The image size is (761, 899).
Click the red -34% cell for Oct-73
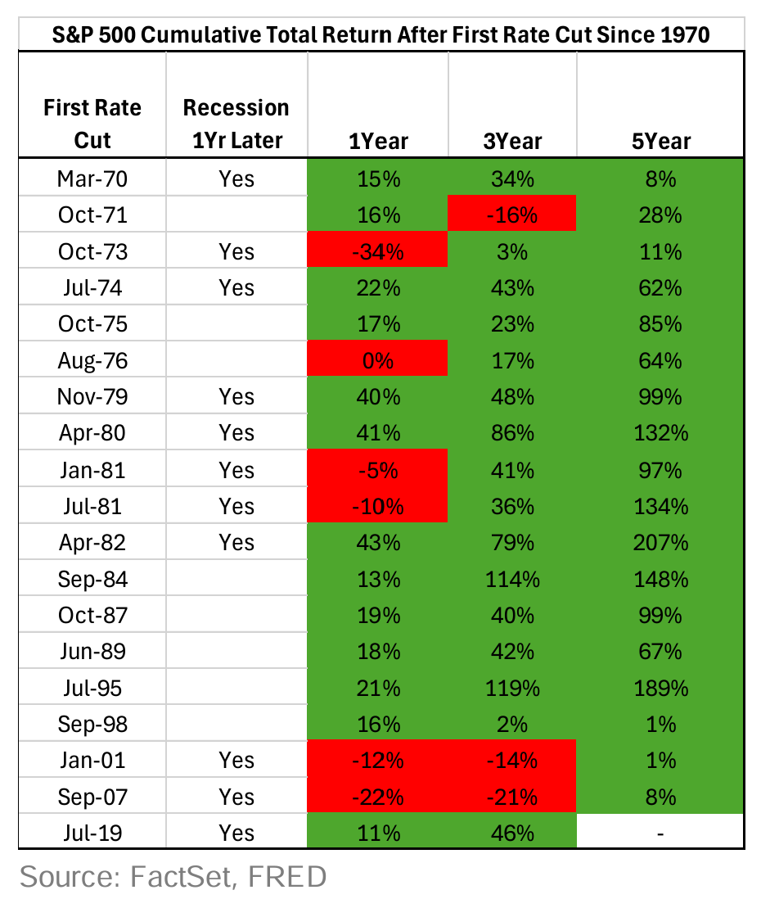(x=378, y=251)
